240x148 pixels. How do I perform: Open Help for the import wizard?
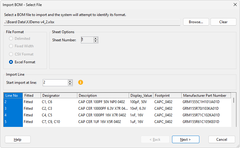18,140
